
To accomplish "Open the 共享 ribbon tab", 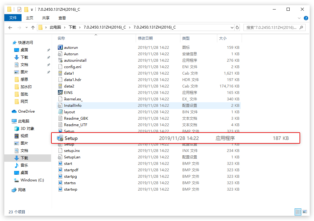I will [46, 18].
